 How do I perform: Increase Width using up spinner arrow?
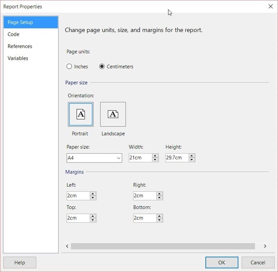pos(155,156)
